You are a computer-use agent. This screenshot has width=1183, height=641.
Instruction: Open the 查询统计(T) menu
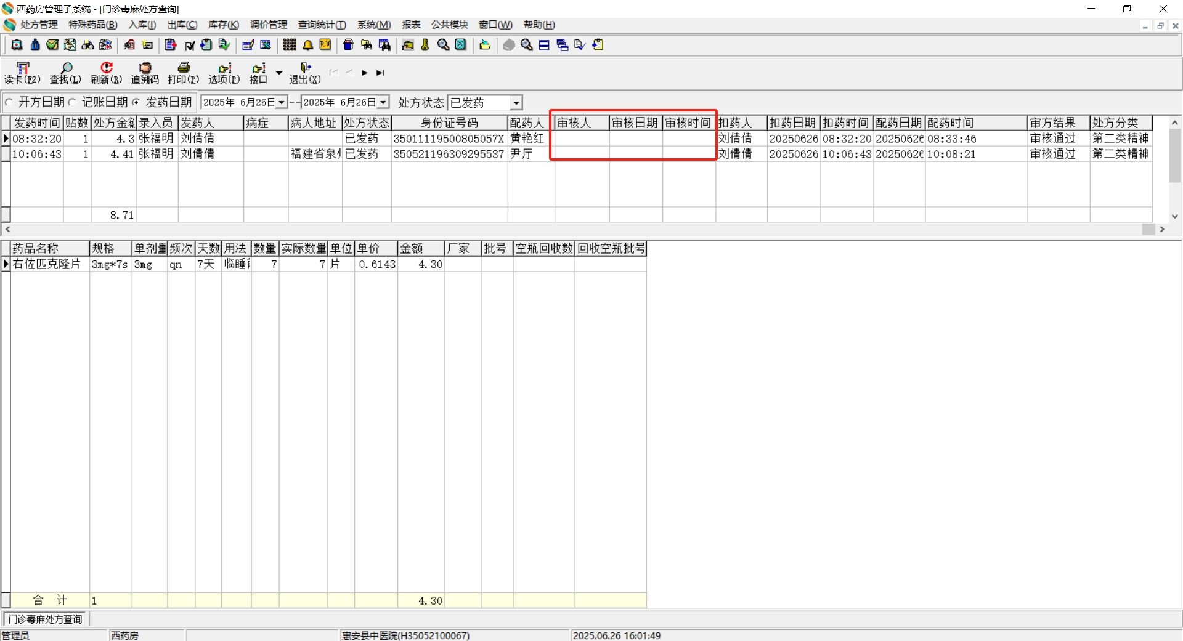click(322, 25)
